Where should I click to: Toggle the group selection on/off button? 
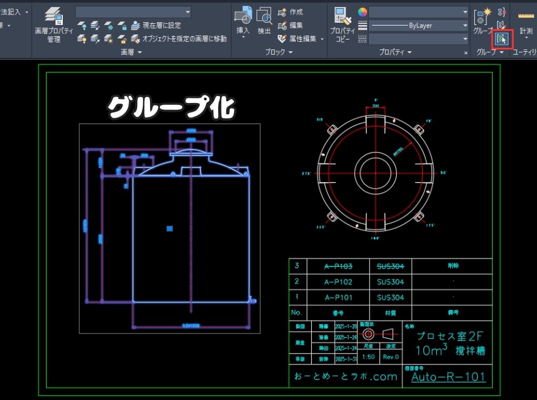(x=502, y=39)
